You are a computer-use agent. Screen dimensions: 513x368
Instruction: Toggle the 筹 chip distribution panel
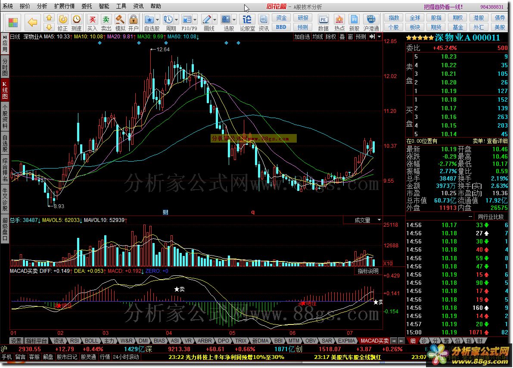click(447, 341)
